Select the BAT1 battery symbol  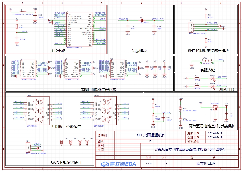coord(181,109)
